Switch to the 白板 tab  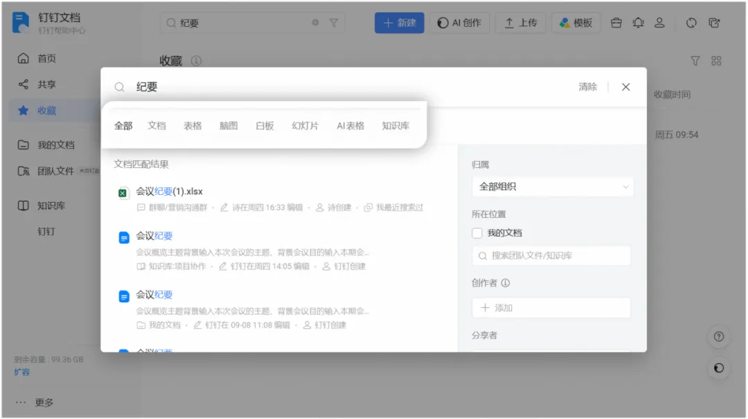(x=265, y=126)
